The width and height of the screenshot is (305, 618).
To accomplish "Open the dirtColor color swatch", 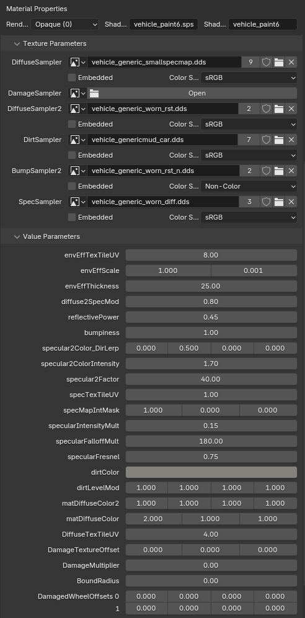I will [x=211, y=472].
